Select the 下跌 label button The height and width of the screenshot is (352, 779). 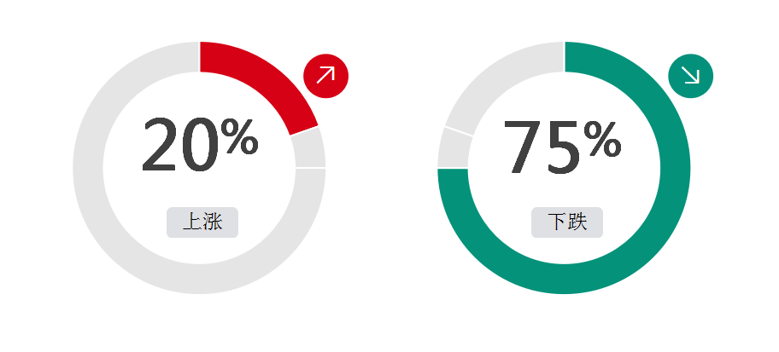(567, 222)
